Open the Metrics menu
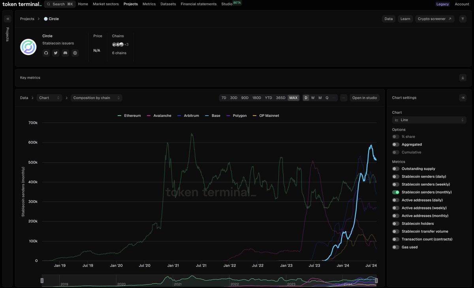474x288 pixels. tap(149, 4)
